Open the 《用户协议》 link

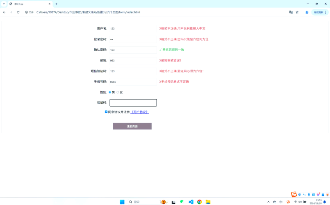coord(139,112)
